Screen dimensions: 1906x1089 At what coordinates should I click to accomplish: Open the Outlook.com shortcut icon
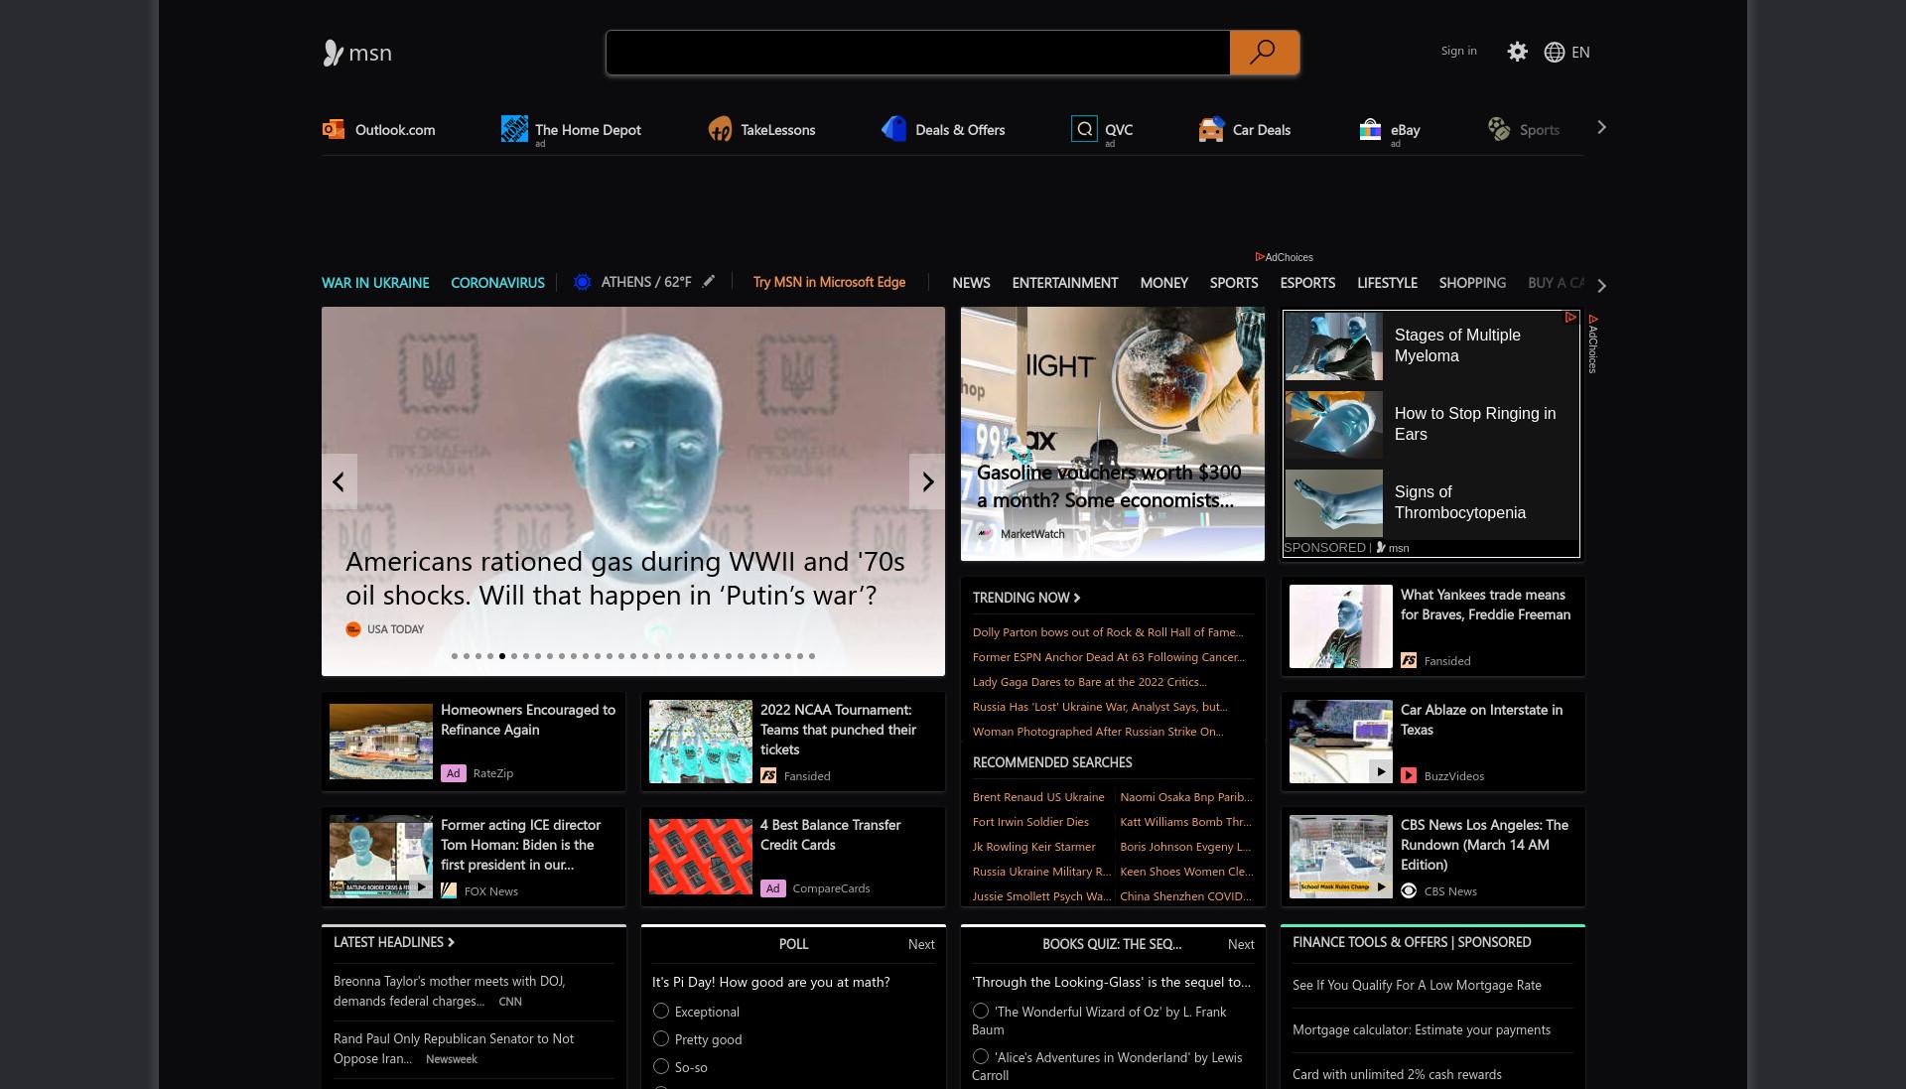click(333, 129)
